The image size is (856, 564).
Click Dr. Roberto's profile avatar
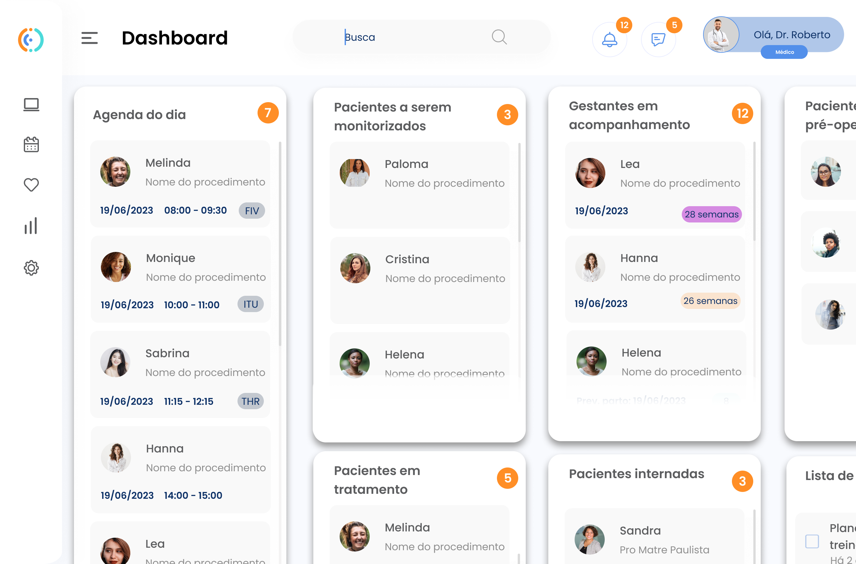point(721,35)
